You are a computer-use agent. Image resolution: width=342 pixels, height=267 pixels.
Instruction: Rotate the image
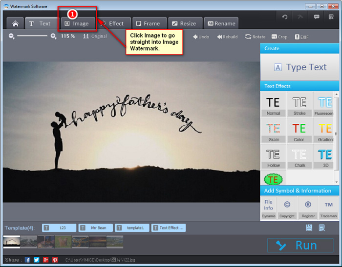tap(255, 37)
